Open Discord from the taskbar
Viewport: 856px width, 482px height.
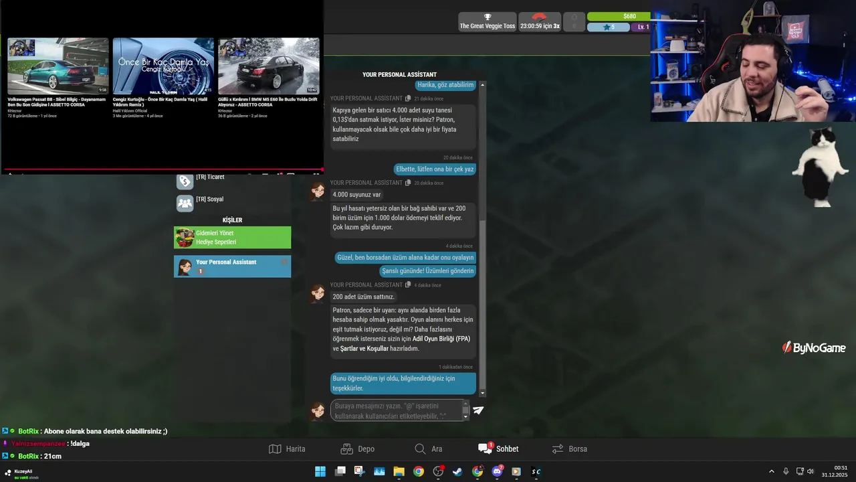(497, 471)
